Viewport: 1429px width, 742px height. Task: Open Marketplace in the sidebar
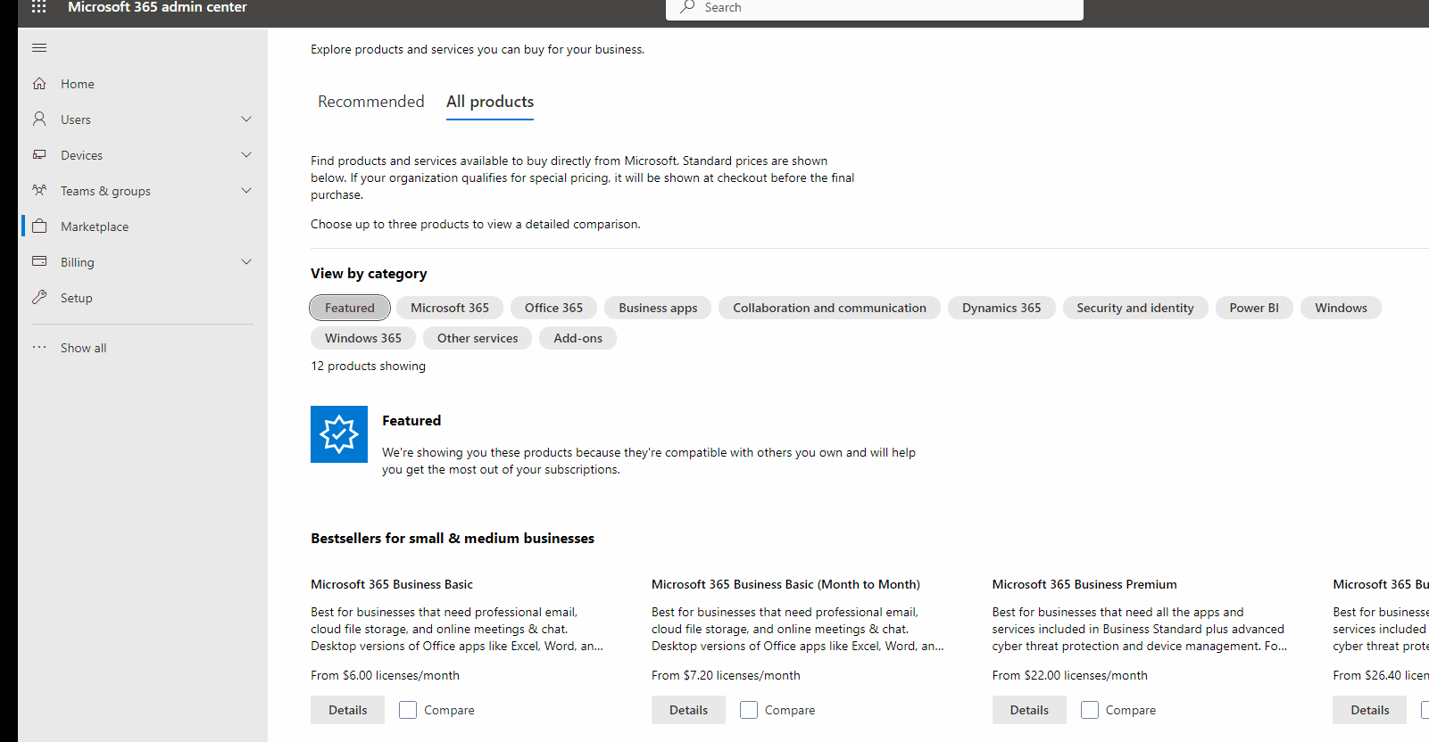pos(143,227)
